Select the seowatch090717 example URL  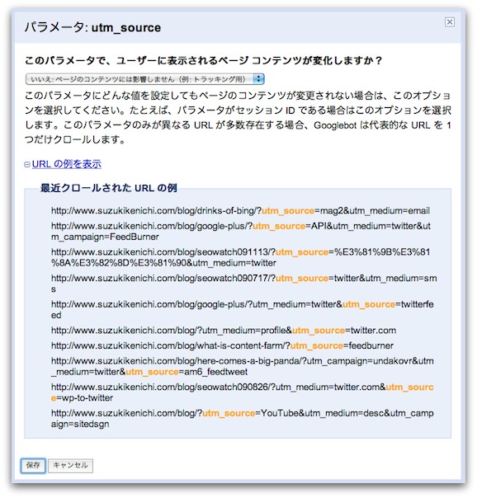tap(243, 284)
